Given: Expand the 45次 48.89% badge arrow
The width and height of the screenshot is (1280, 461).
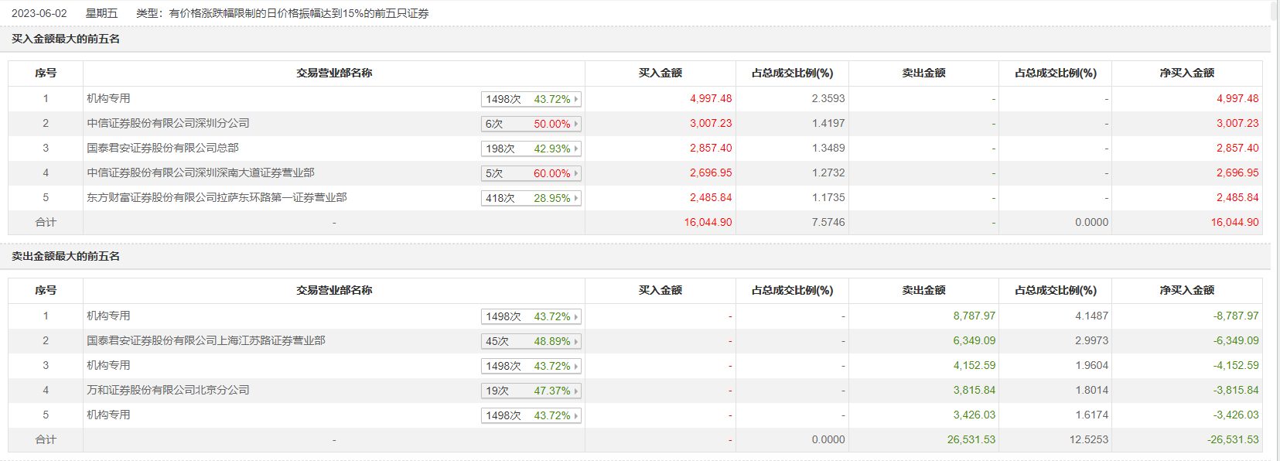Looking at the screenshot, I should tap(576, 341).
